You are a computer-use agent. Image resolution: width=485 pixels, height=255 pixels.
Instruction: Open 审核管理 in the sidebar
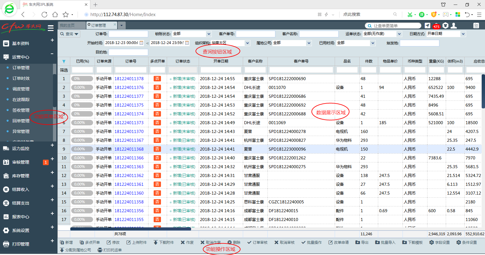21,162
